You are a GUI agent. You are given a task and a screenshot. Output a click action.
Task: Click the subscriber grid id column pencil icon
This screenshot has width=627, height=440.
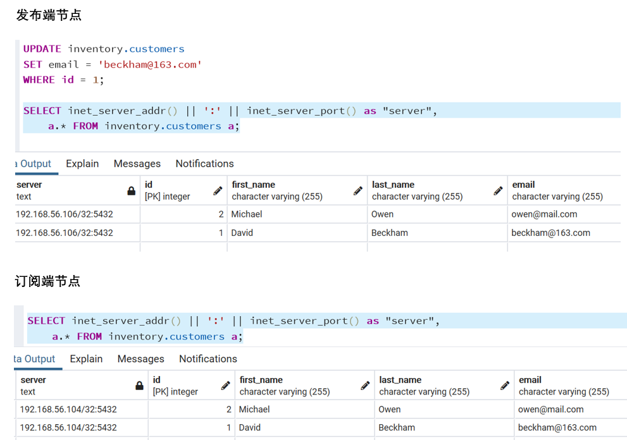226,385
